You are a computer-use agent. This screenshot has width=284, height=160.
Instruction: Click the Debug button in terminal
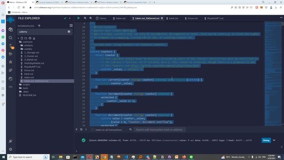[266, 140]
